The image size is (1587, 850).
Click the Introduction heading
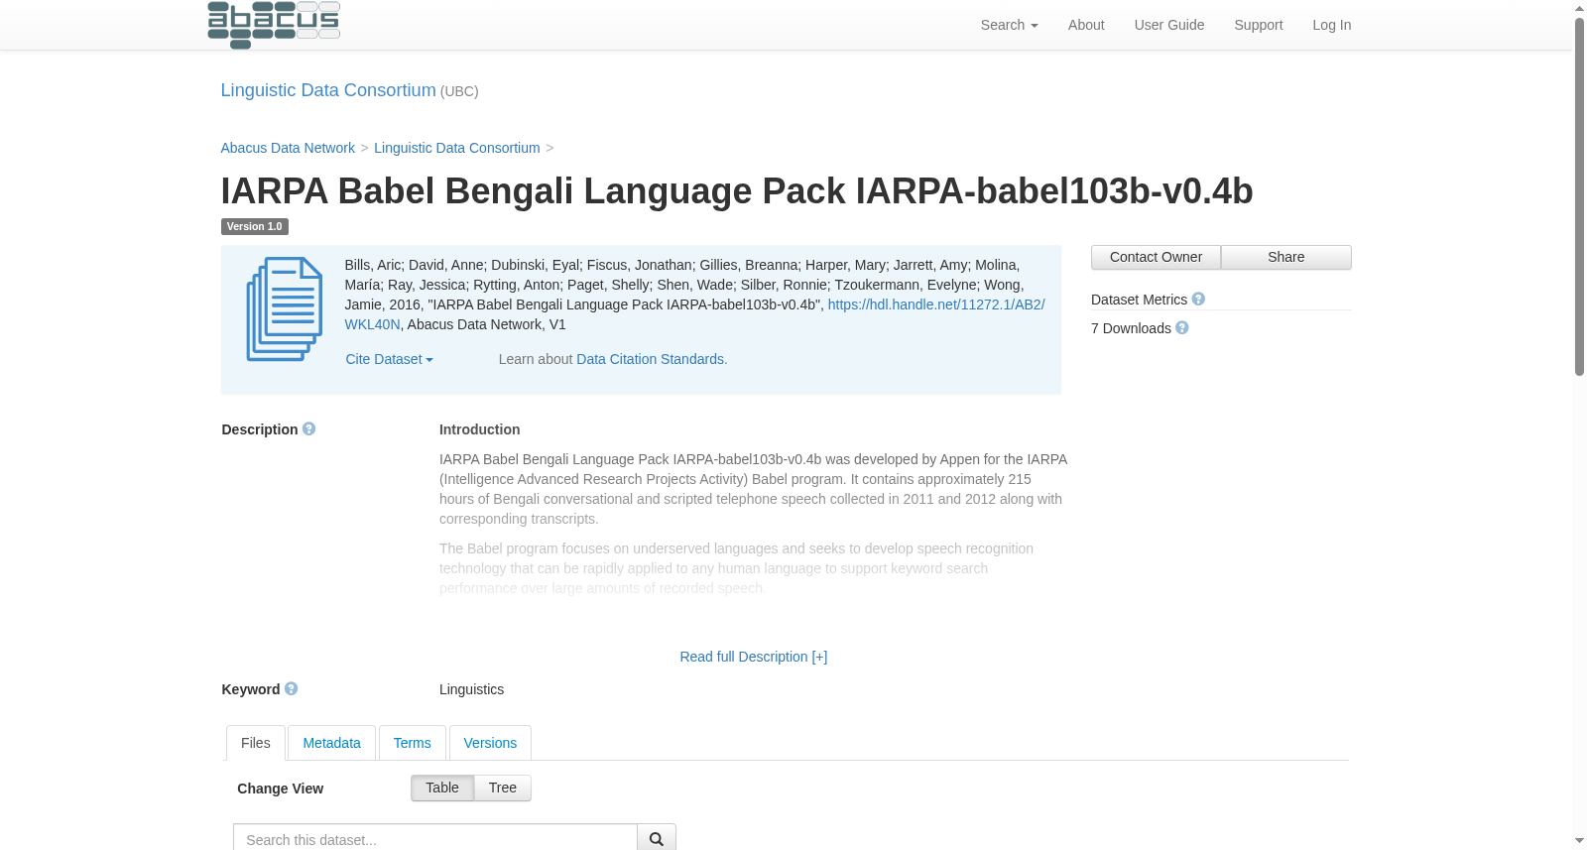pyautogui.click(x=480, y=429)
